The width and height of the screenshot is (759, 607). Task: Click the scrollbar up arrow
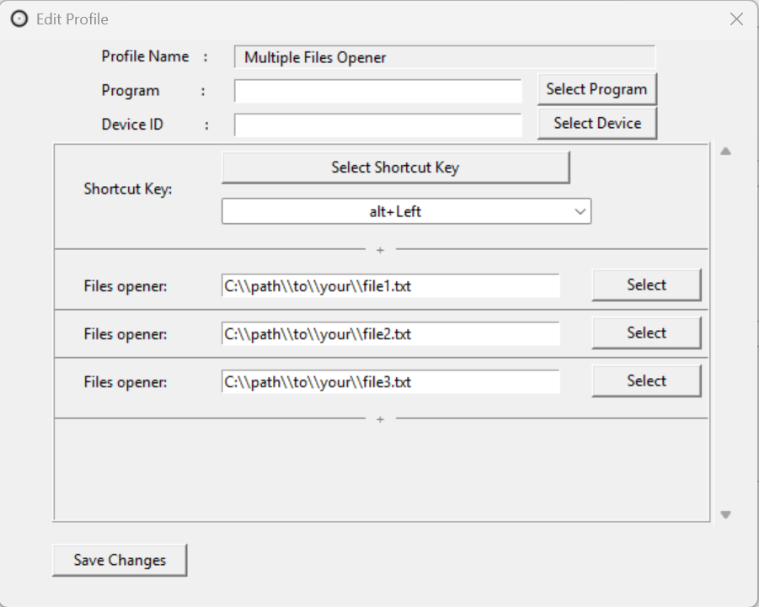pyautogui.click(x=725, y=152)
